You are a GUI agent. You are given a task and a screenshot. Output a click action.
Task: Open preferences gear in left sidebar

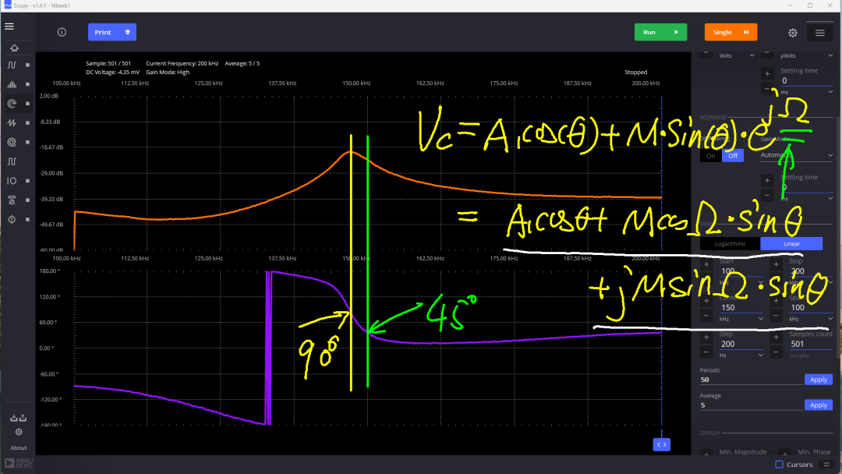pos(19,432)
